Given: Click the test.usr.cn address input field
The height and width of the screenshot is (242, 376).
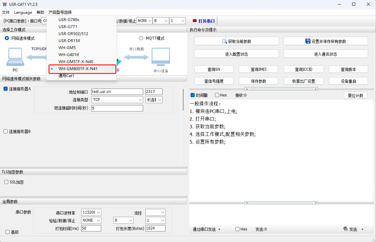Looking at the screenshot, I should click(117, 92).
